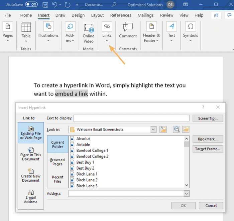Open the Pages ribbon dropdown
The width and height of the screenshot is (234, 221).
(x=8, y=32)
